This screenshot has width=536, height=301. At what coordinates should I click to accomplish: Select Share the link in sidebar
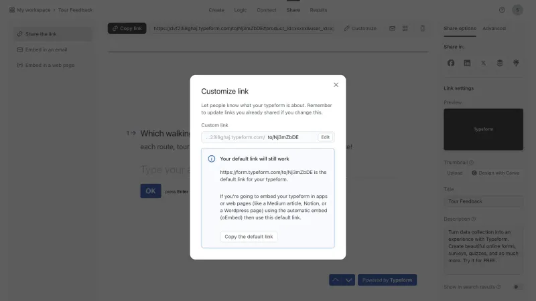(x=53, y=34)
